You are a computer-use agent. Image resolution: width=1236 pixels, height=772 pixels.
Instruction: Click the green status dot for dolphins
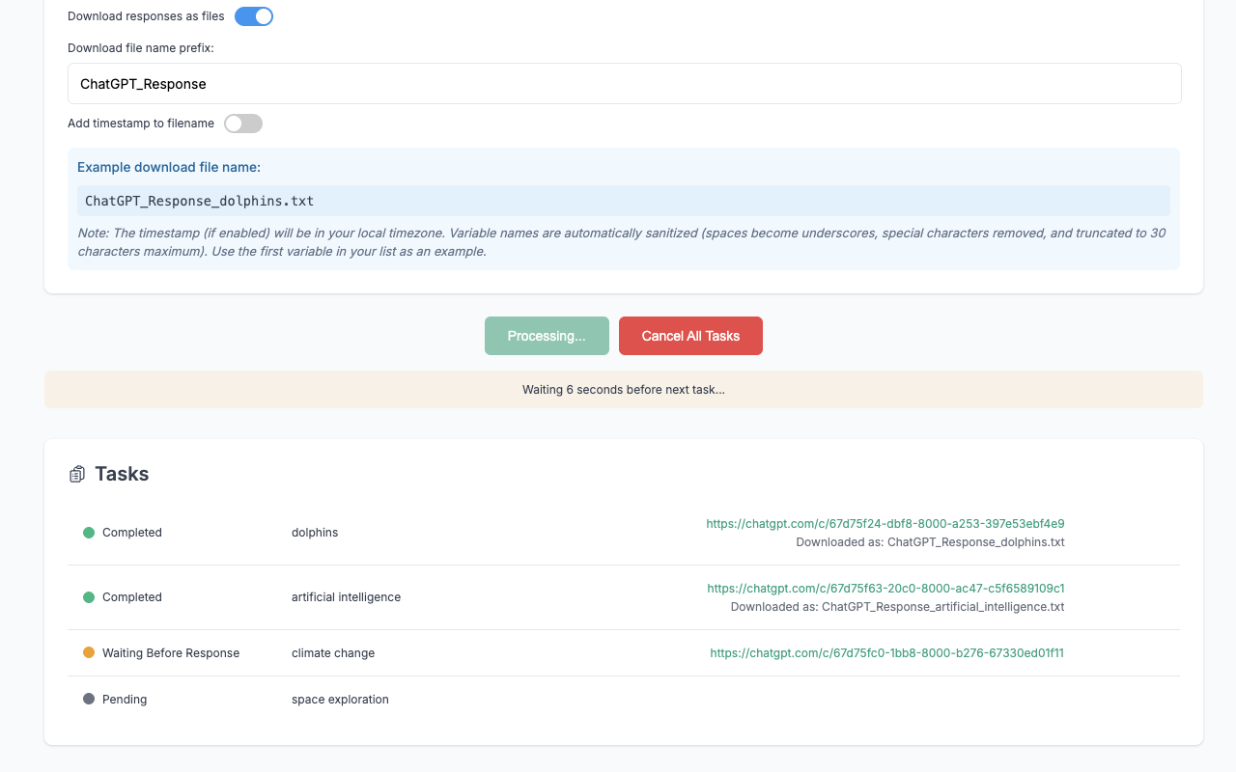89,533
